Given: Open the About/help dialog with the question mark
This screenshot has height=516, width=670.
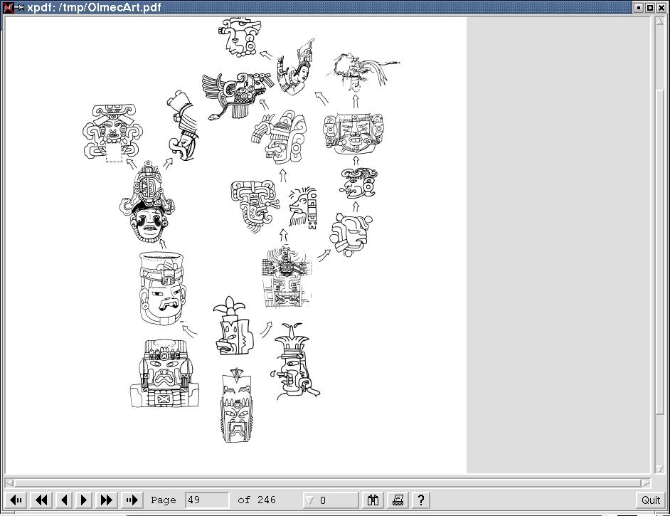Looking at the screenshot, I should pyautogui.click(x=421, y=500).
